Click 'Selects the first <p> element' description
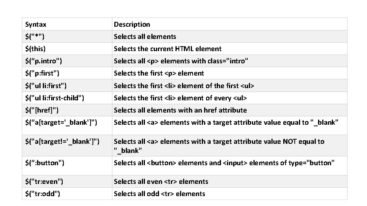 coord(159,73)
